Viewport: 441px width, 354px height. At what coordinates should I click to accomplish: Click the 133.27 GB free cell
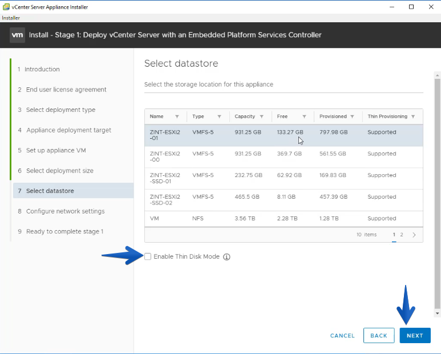290,132
